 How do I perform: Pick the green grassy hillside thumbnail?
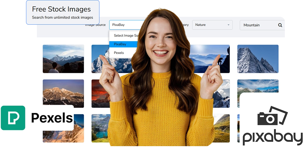click(222, 128)
